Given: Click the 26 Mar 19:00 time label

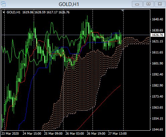Looking at the screenshot, I should click(x=96, y=133).
